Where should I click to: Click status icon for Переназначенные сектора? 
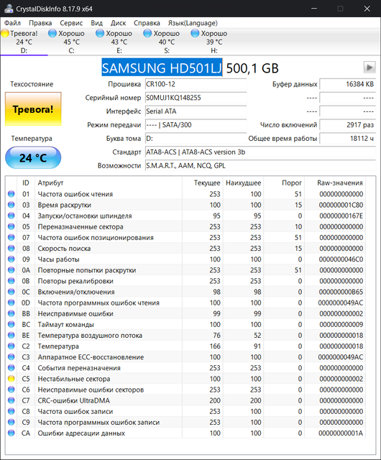(12, 226)
